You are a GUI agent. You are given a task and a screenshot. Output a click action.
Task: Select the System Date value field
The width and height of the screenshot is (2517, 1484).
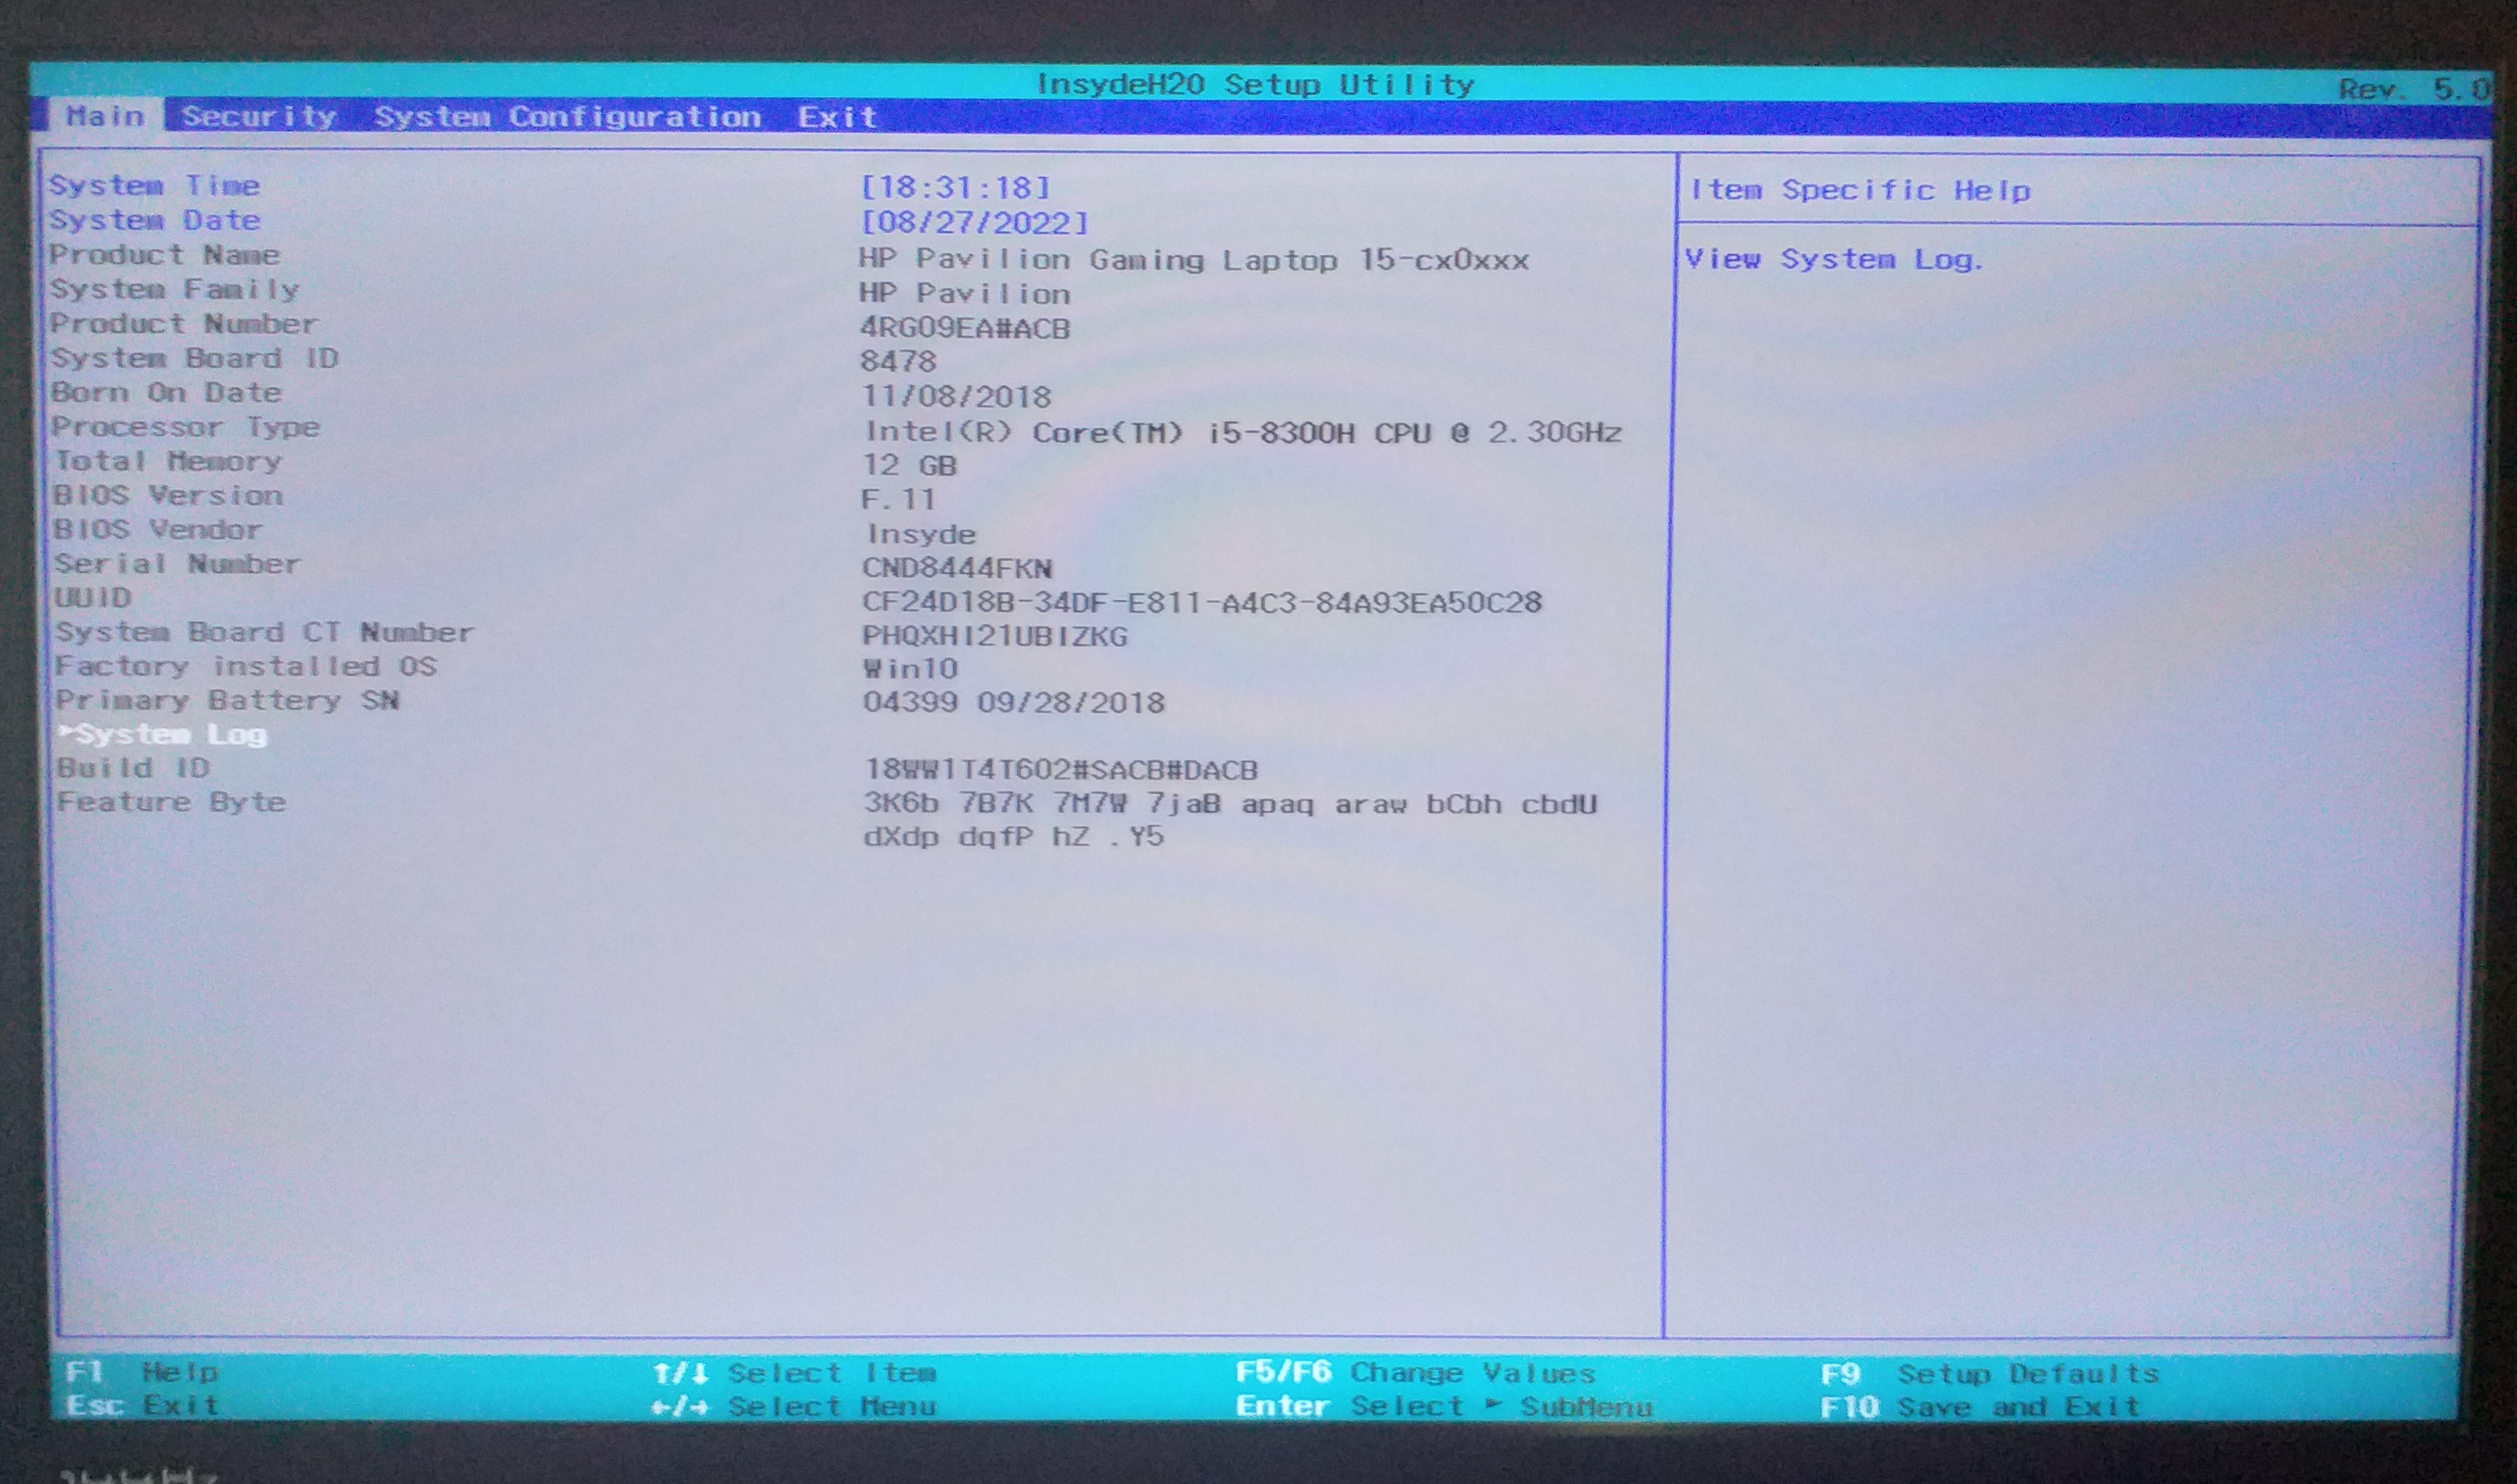[x=974, y=222]
